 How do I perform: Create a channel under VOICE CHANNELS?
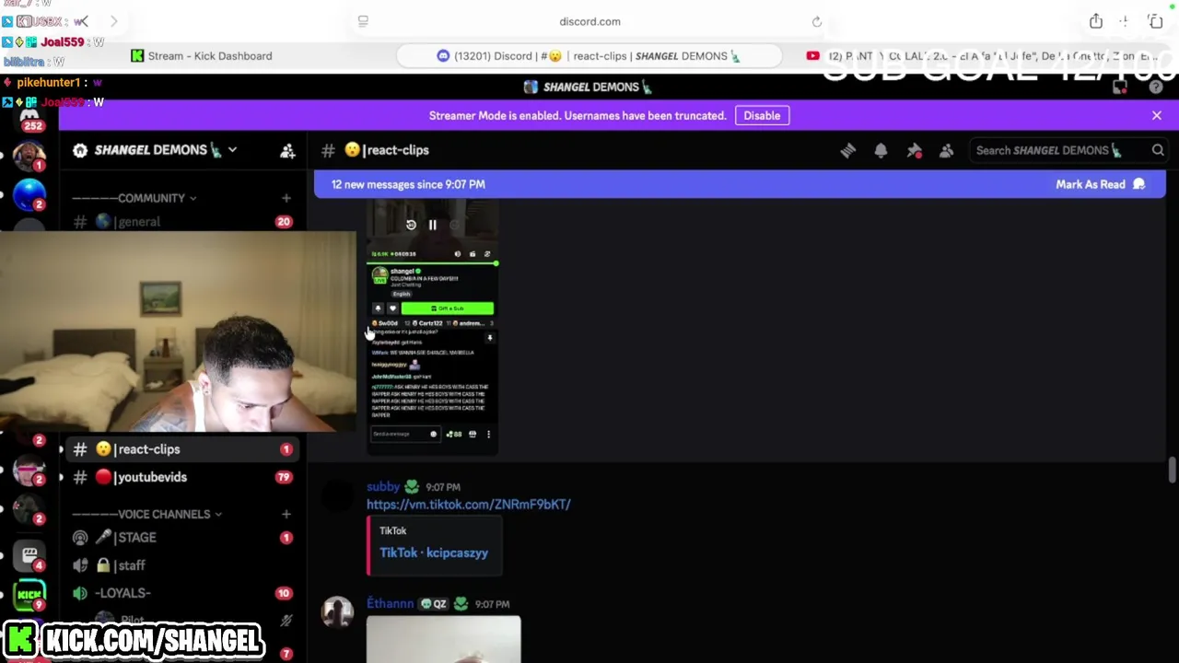pos(286,514)
